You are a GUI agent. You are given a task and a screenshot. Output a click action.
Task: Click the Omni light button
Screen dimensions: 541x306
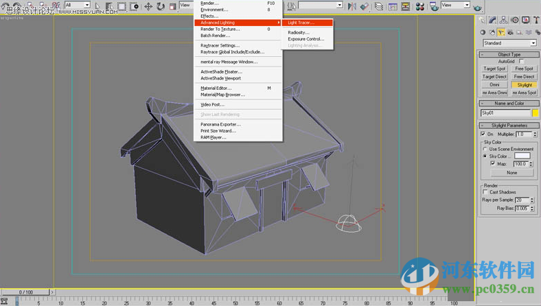pyautogui.click(x=494, y=84)
